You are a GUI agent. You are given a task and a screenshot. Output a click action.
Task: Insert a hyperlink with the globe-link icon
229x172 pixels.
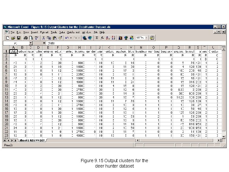(x=84, y=38)
